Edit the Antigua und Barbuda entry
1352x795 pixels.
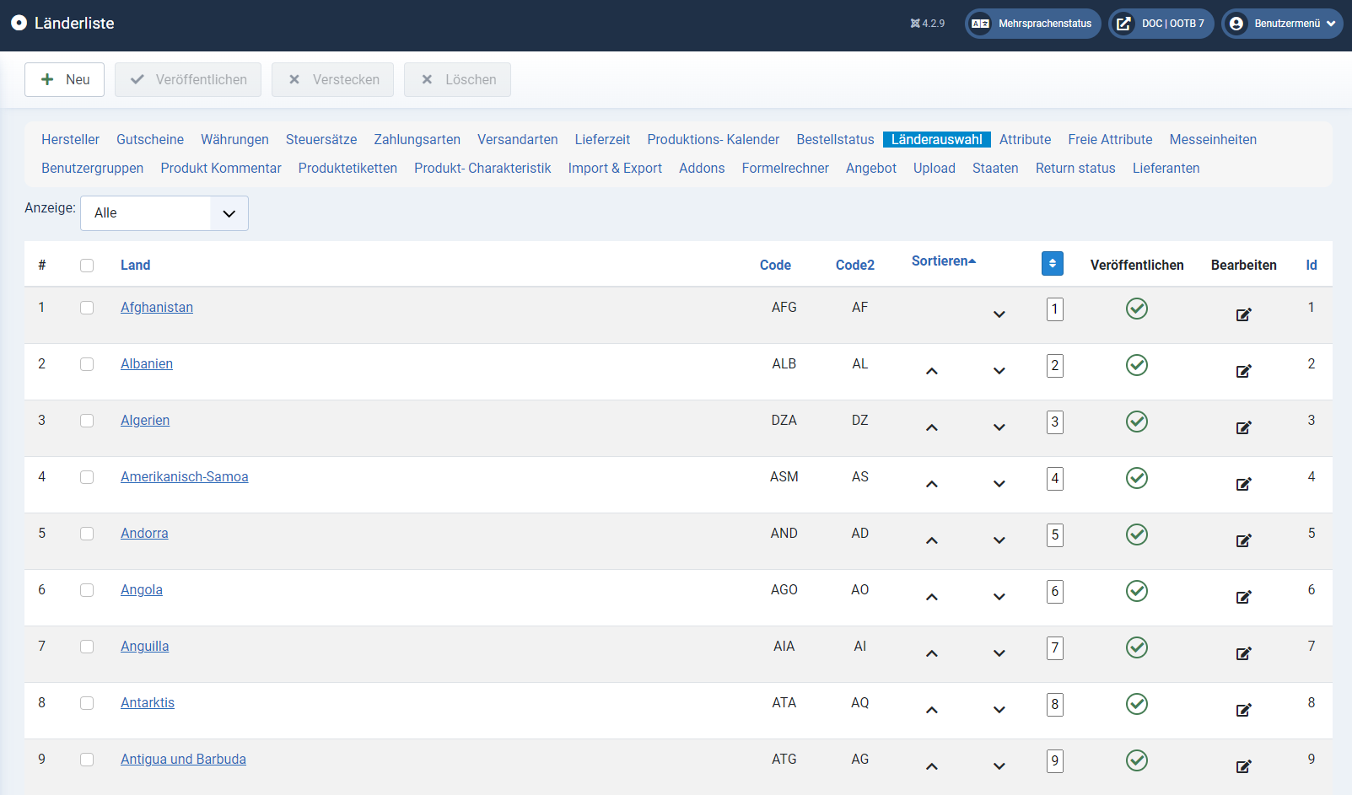coord(1243,766)
